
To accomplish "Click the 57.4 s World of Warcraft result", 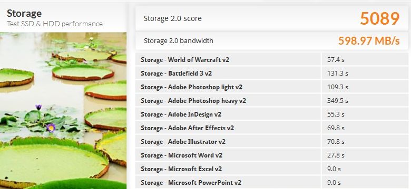I will point(336,60).
